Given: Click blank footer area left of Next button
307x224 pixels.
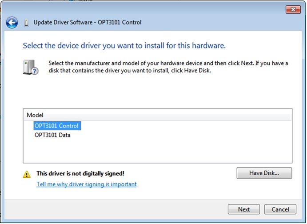Looking at the screenshot, I should tap(133, 209).
